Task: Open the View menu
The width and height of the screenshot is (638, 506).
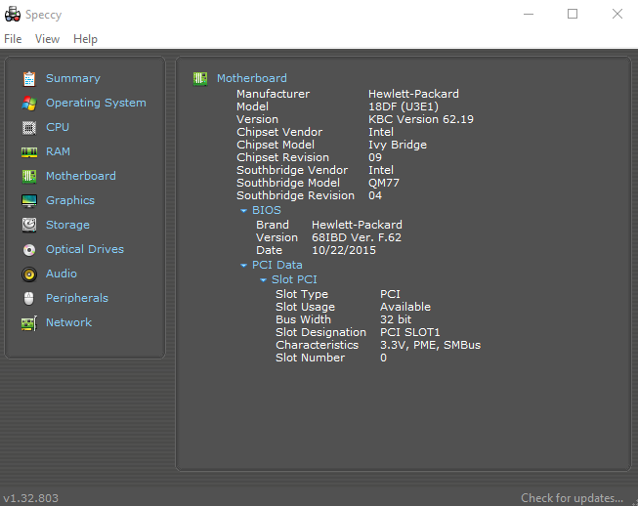Action: pyautogui.click(x=47, y=39)
